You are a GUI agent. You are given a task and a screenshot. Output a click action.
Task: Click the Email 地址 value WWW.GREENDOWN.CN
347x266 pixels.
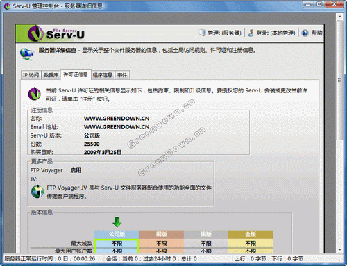coord(117,127)
